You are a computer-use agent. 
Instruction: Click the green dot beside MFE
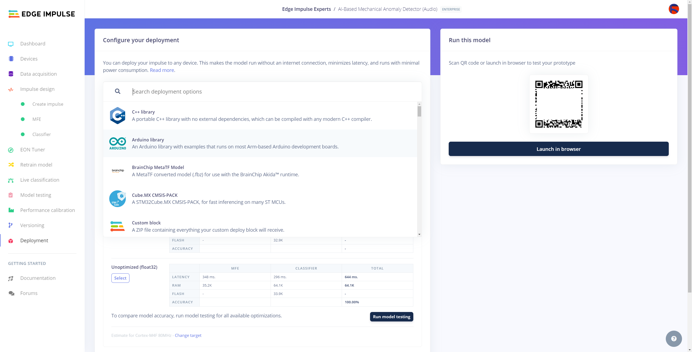23,119
